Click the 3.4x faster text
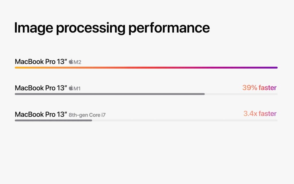The width and height of the screenshot is (294, 184). pyautogui.click(x=260, y=114)
